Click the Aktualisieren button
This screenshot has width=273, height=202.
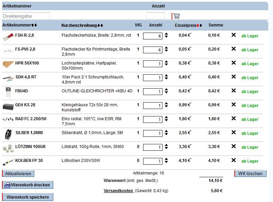click(18, 173)
